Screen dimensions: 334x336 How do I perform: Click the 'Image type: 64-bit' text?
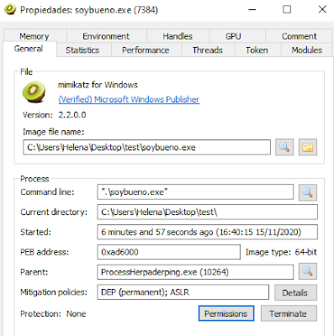[x=281, y=252]
